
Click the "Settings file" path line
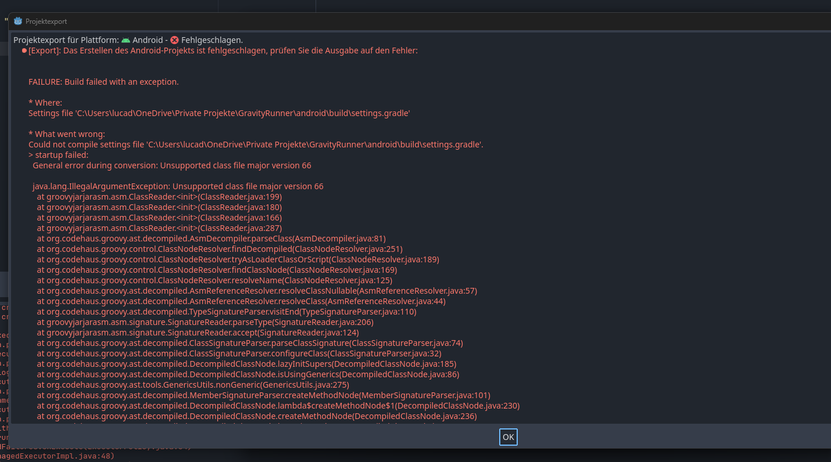point(219,113)
